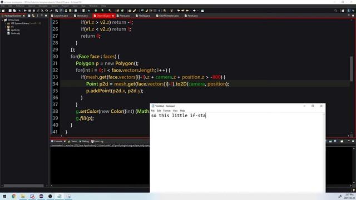Run the program with the green Run icon
The width and height of the screenshot is (356, 200).
(x=96, y=11)
